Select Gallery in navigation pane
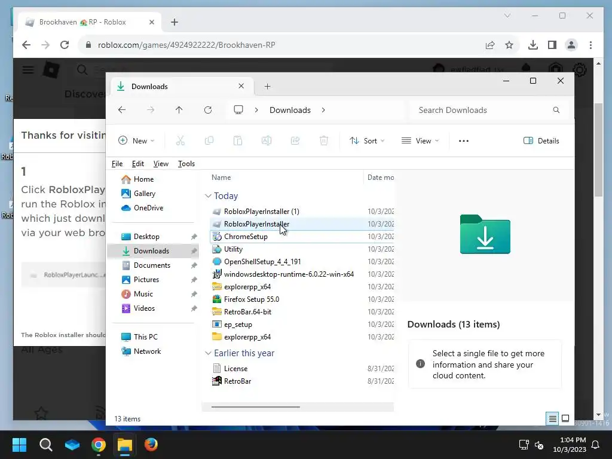This screenshot has height=459, width=612. pos(139,194)
